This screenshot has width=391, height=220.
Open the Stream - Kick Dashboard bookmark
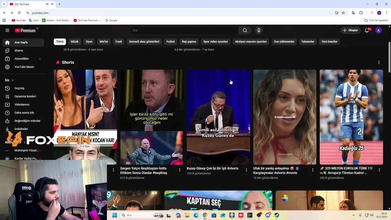coord(56,20)
